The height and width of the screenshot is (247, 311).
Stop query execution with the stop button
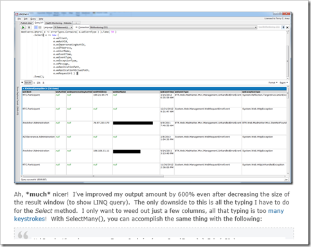[x=29, y=28]
